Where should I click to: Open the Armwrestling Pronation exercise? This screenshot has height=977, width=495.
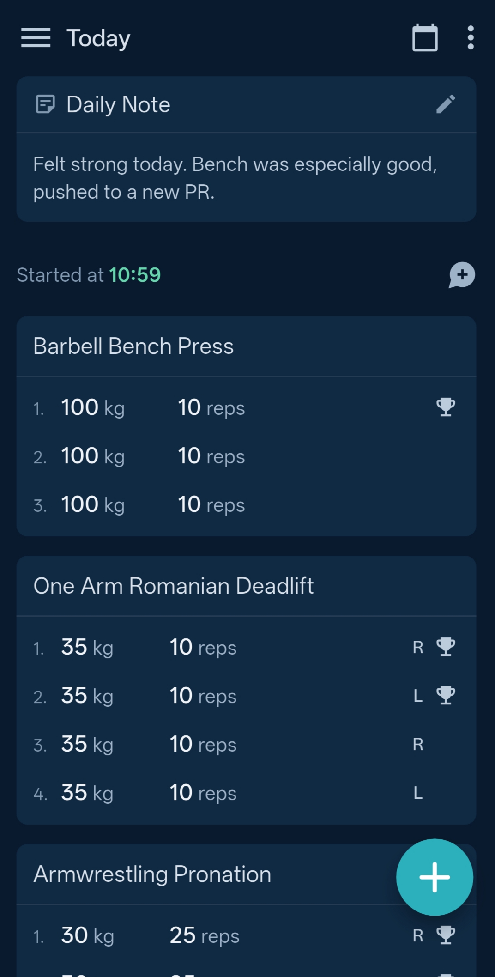152,874
